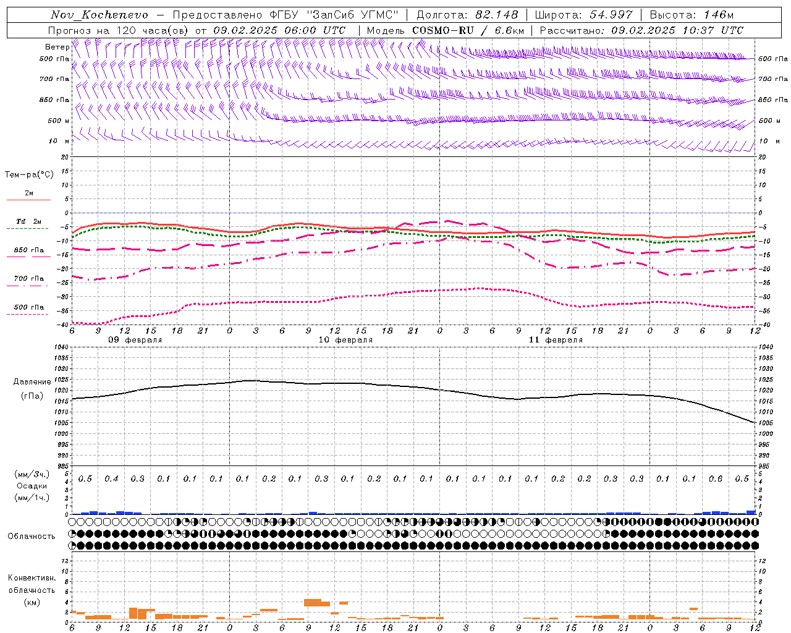Click the date label 09 февраля
The image size is (791, 633).
(135, 340)
